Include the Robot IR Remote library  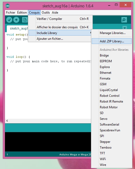click(x=112, y=102)
